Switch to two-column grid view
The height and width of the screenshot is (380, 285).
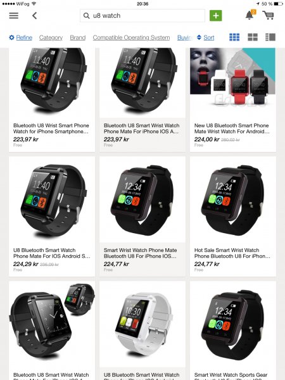coord(253,37)
